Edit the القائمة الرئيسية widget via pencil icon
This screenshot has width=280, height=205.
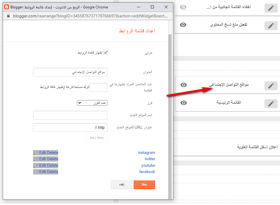tap(271, 104)
